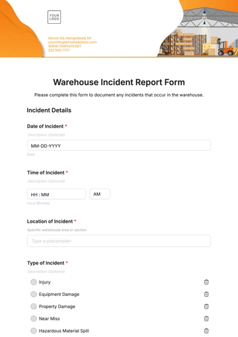Click Description (Optional) under Date of Incident
The width and height of the screenshot is (238, 337).
(46, 135)
